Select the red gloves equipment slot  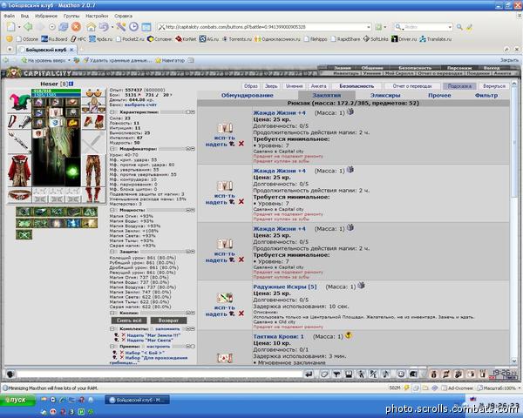[93, 122]
